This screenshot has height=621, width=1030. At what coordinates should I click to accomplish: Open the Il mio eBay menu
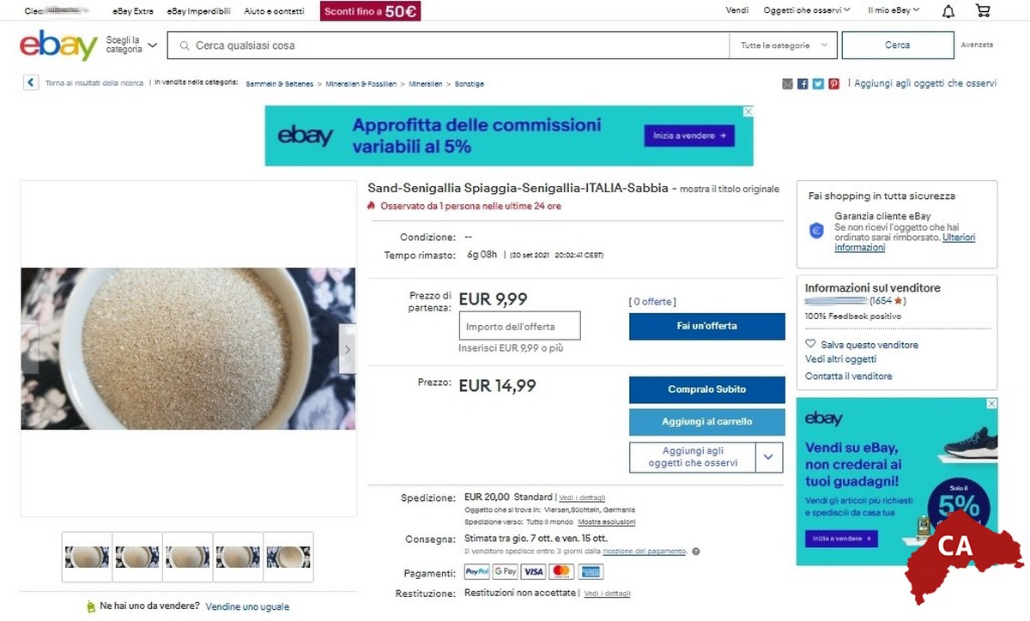[x=894, y=10]
